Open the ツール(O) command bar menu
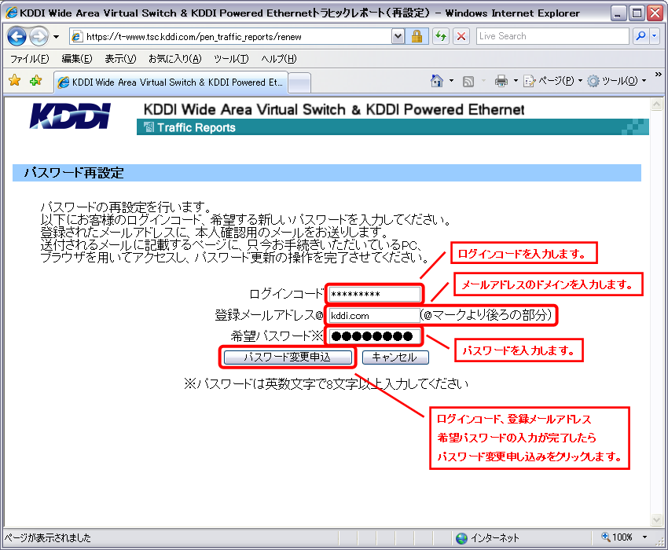 coord(616,80)
